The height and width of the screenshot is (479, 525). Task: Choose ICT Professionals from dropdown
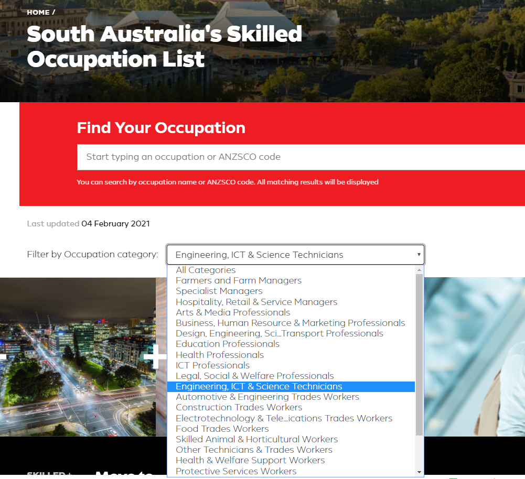(212, 365)
